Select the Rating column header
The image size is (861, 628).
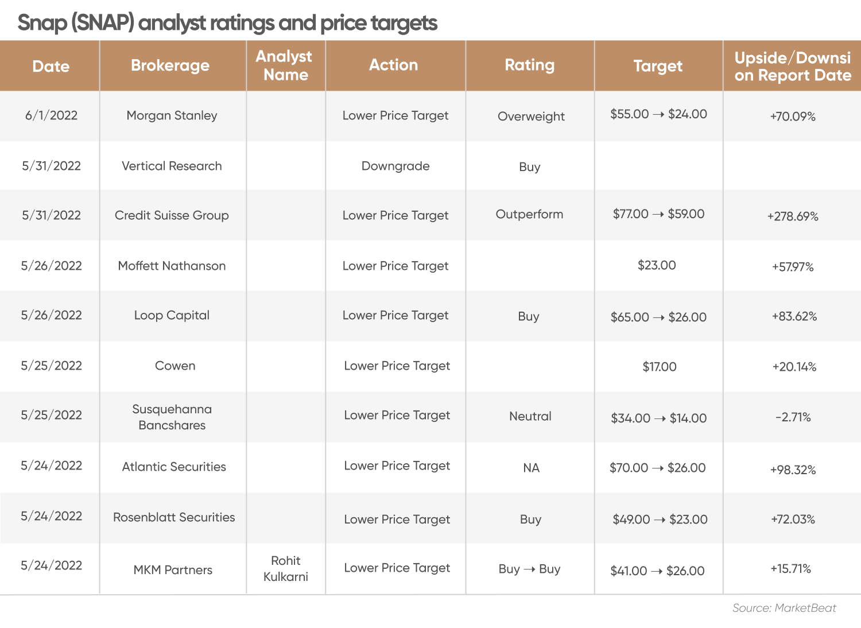[529, 65]
